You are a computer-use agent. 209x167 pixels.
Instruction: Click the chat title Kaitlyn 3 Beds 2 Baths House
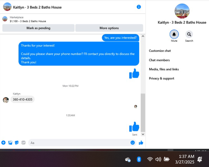click(x=37, y=7)
